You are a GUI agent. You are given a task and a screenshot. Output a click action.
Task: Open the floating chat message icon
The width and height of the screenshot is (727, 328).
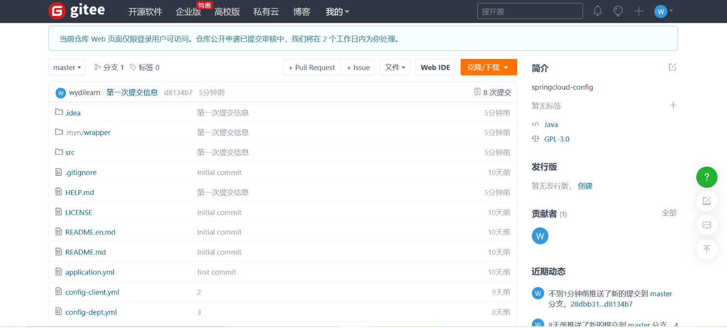[707, 225]
